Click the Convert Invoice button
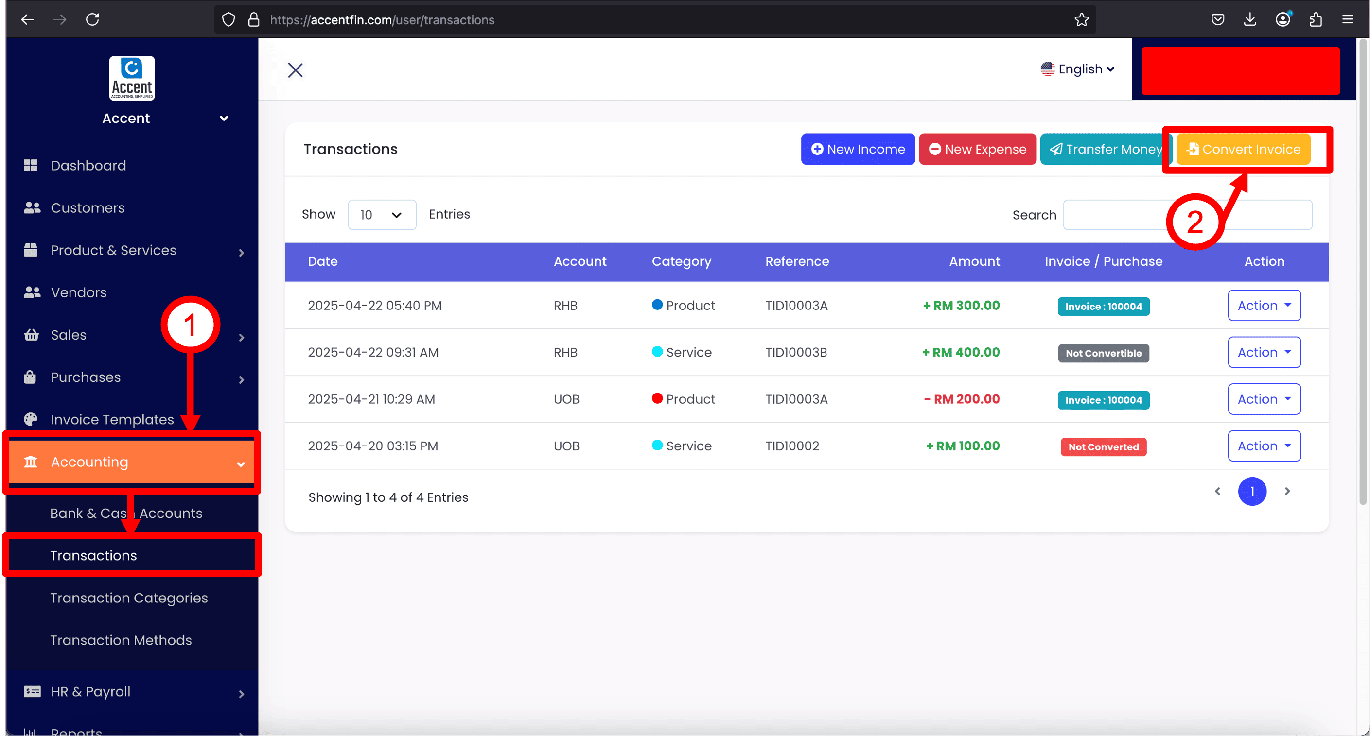Viewport: 1370px width, 737px height. pos(1244,149)
